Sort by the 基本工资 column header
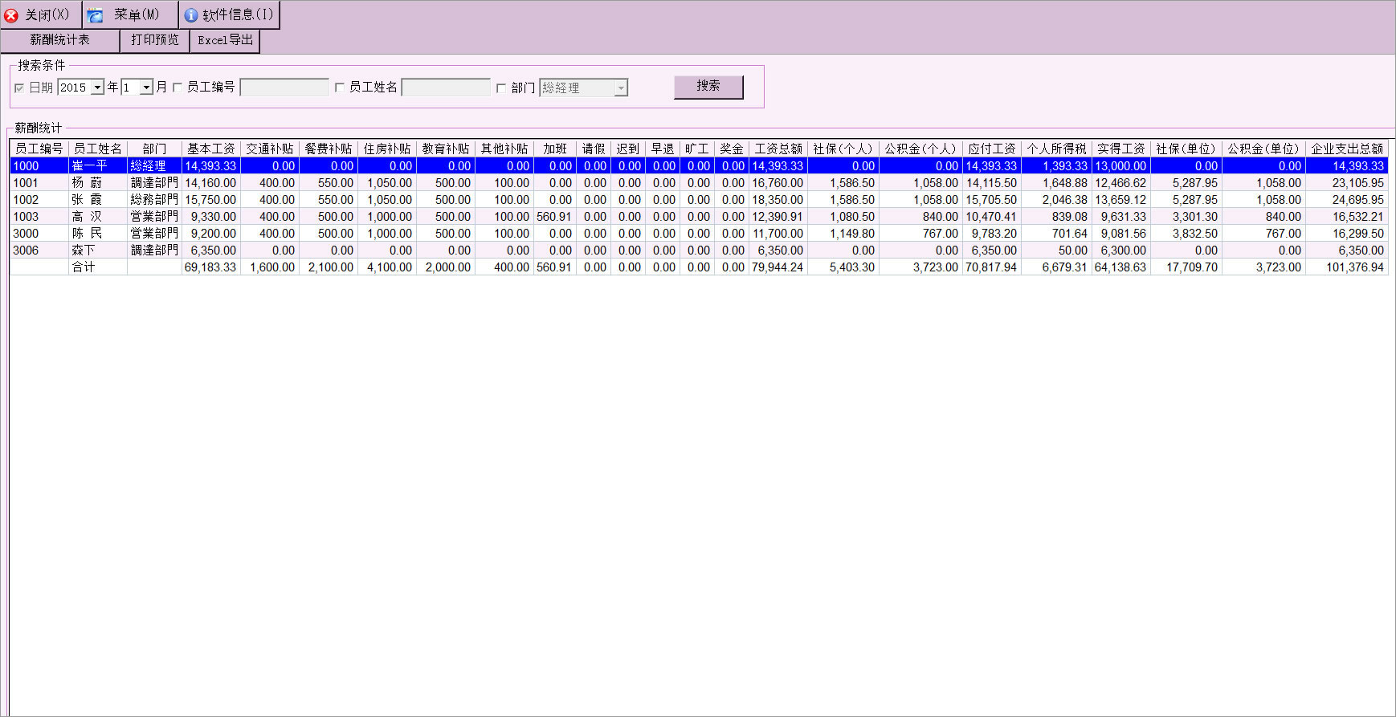 click(x=210, y=149)
